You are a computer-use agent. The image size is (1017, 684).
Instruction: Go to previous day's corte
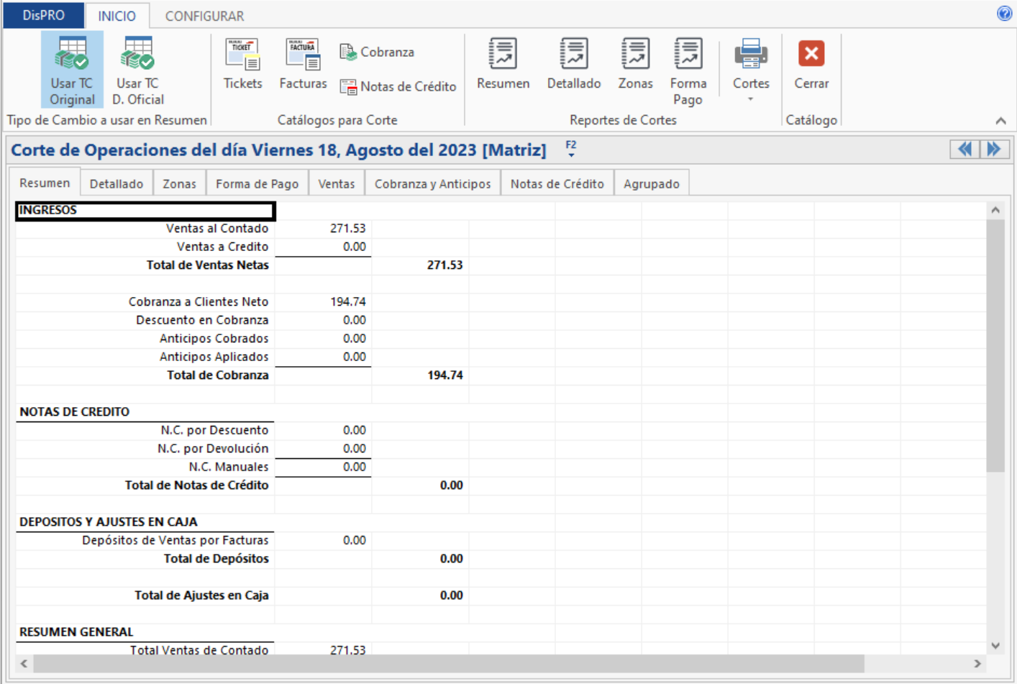pyautogui.click(x=964, y=149)
